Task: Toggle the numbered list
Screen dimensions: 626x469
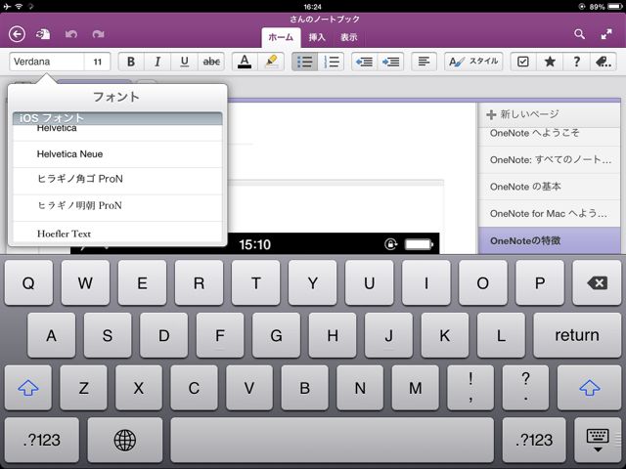Action: pyautogui.click(x=332, y=62)
